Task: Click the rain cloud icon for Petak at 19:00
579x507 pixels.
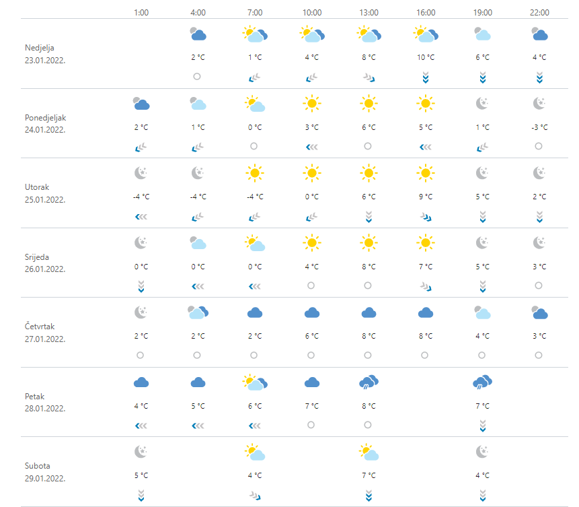Action: tap(481, 382)
